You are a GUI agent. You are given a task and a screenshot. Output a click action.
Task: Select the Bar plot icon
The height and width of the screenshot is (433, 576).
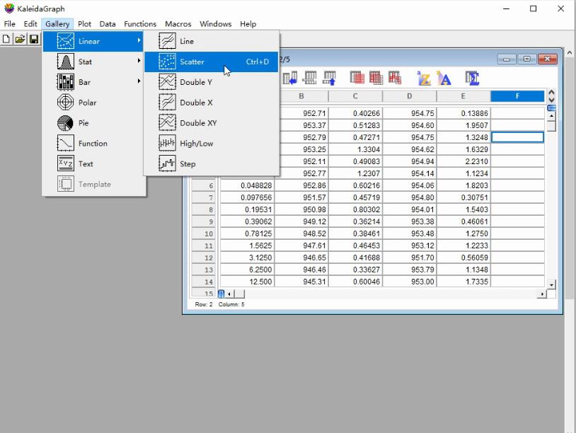click(65, 82)
